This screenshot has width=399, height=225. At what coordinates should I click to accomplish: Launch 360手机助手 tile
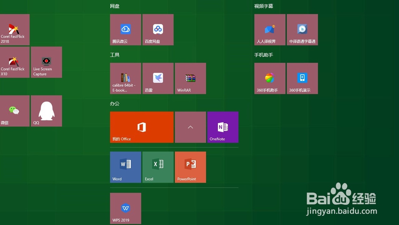(270, 78)
